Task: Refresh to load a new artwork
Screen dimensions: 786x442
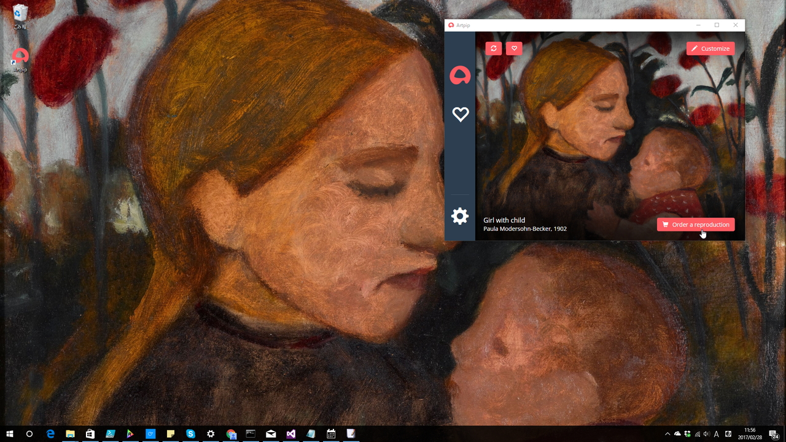Action: click(x=493, y=48)
